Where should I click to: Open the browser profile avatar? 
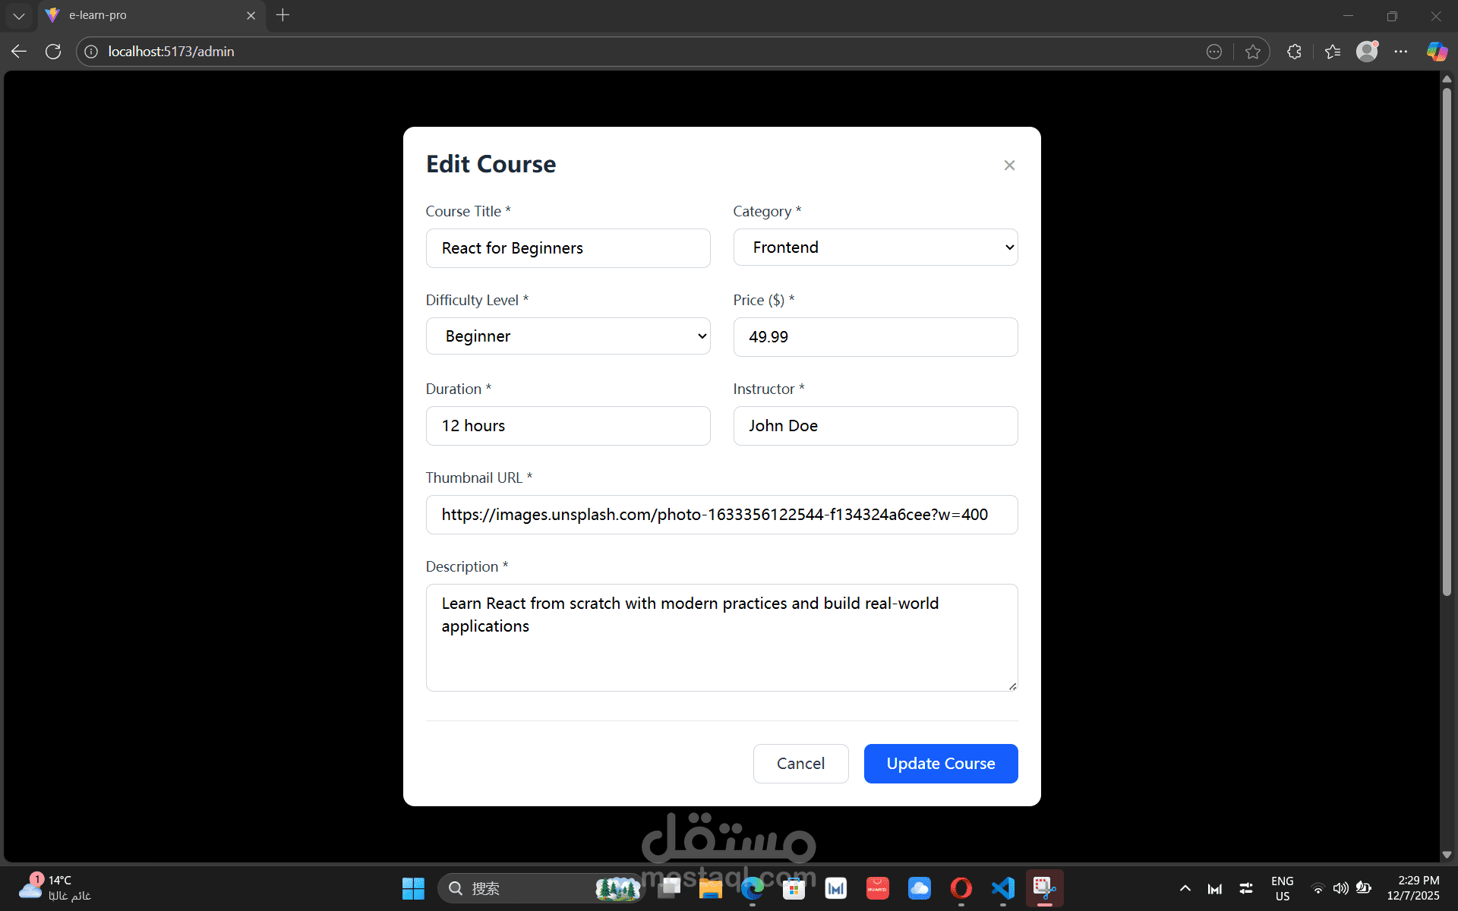tap(1367, 52)
